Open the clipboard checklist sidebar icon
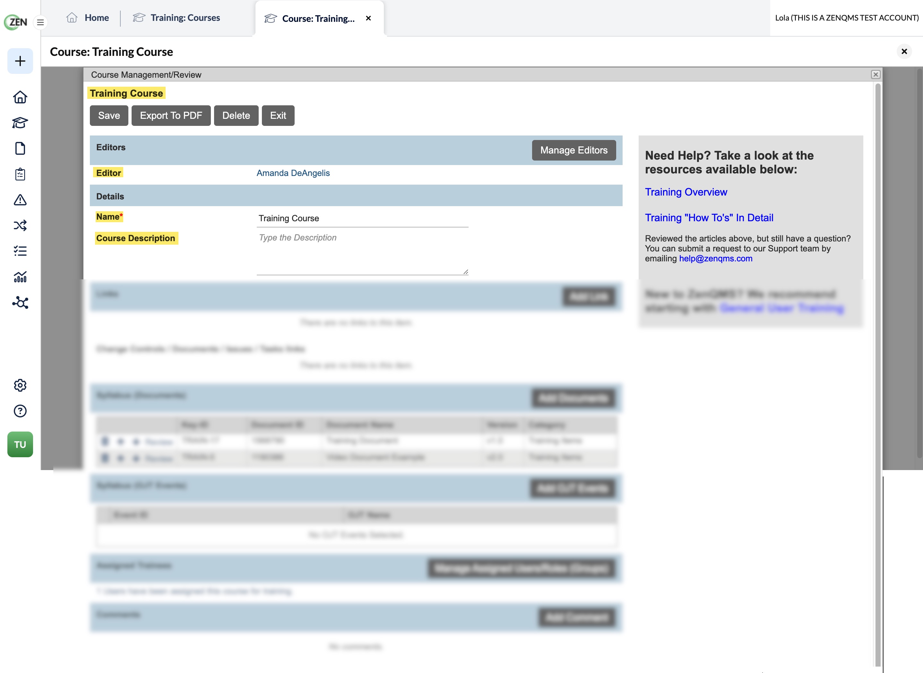The height and width of the screenshot is (673, 923). tap(20, 174)
